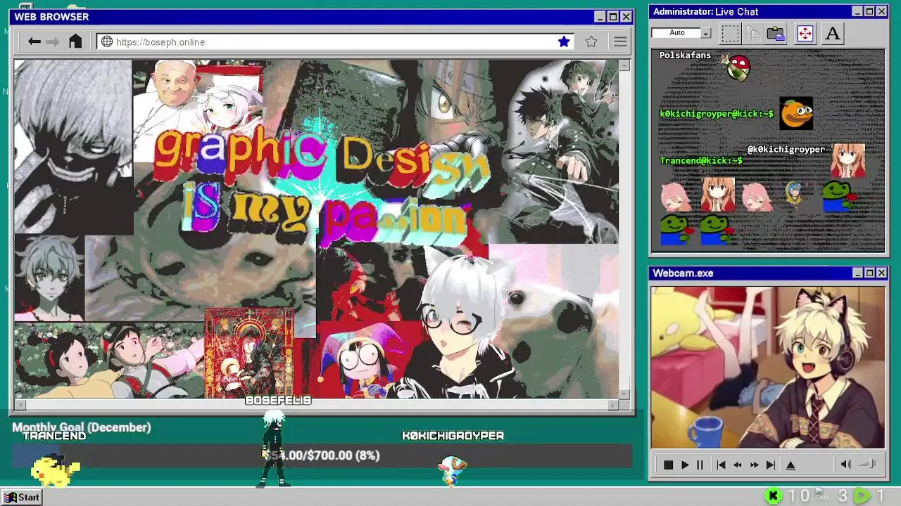Open the browser hamburger menu
Screen dimensions: 901x506
click(620, 42)
